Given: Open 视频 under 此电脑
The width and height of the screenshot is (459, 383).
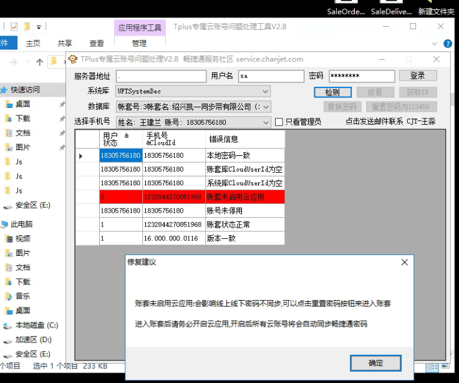Looking at the screenshot, I should coord(22,239).
